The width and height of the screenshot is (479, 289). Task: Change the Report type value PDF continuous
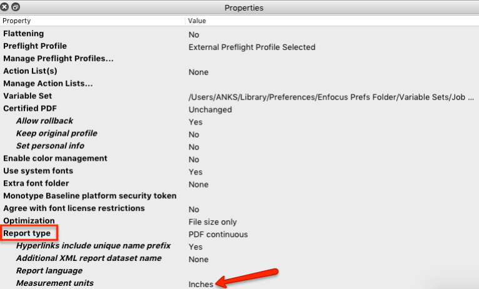click(x=218, y=235)
